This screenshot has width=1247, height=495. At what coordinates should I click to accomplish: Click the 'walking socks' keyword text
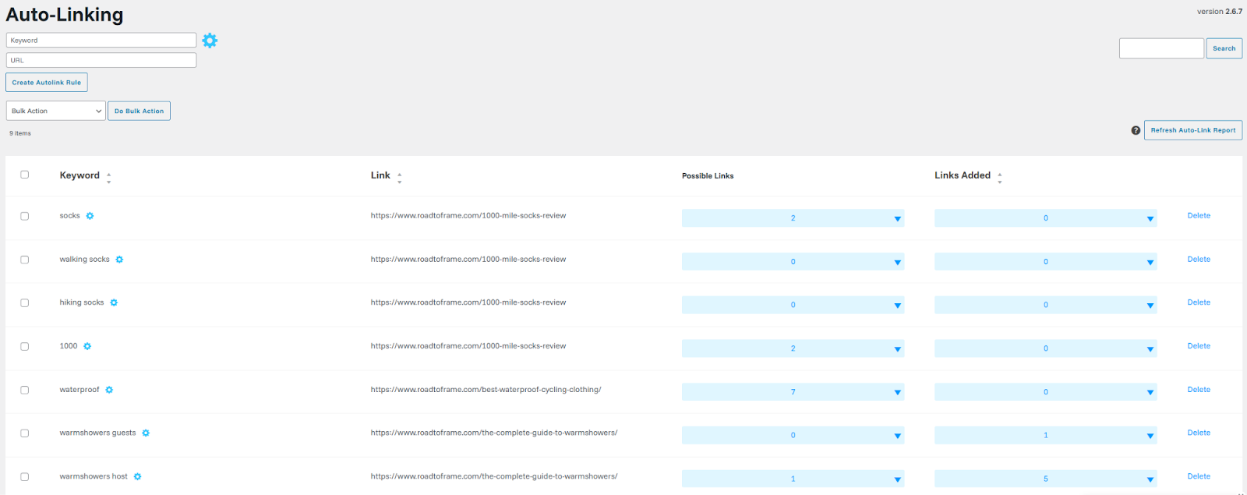tap(85, 260)
